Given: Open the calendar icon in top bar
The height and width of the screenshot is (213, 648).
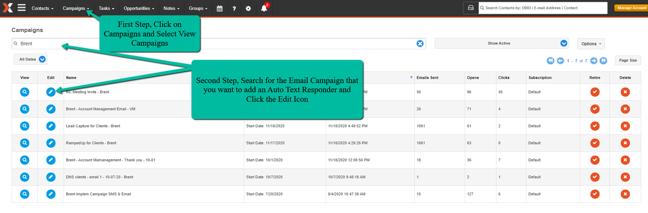Looking at the screenshot, I should (x=220, y=9).
